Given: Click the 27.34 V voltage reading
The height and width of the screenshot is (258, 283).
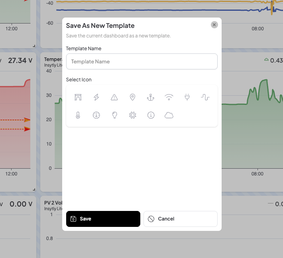Looking at the screenshot, I should tap(20, 61).
